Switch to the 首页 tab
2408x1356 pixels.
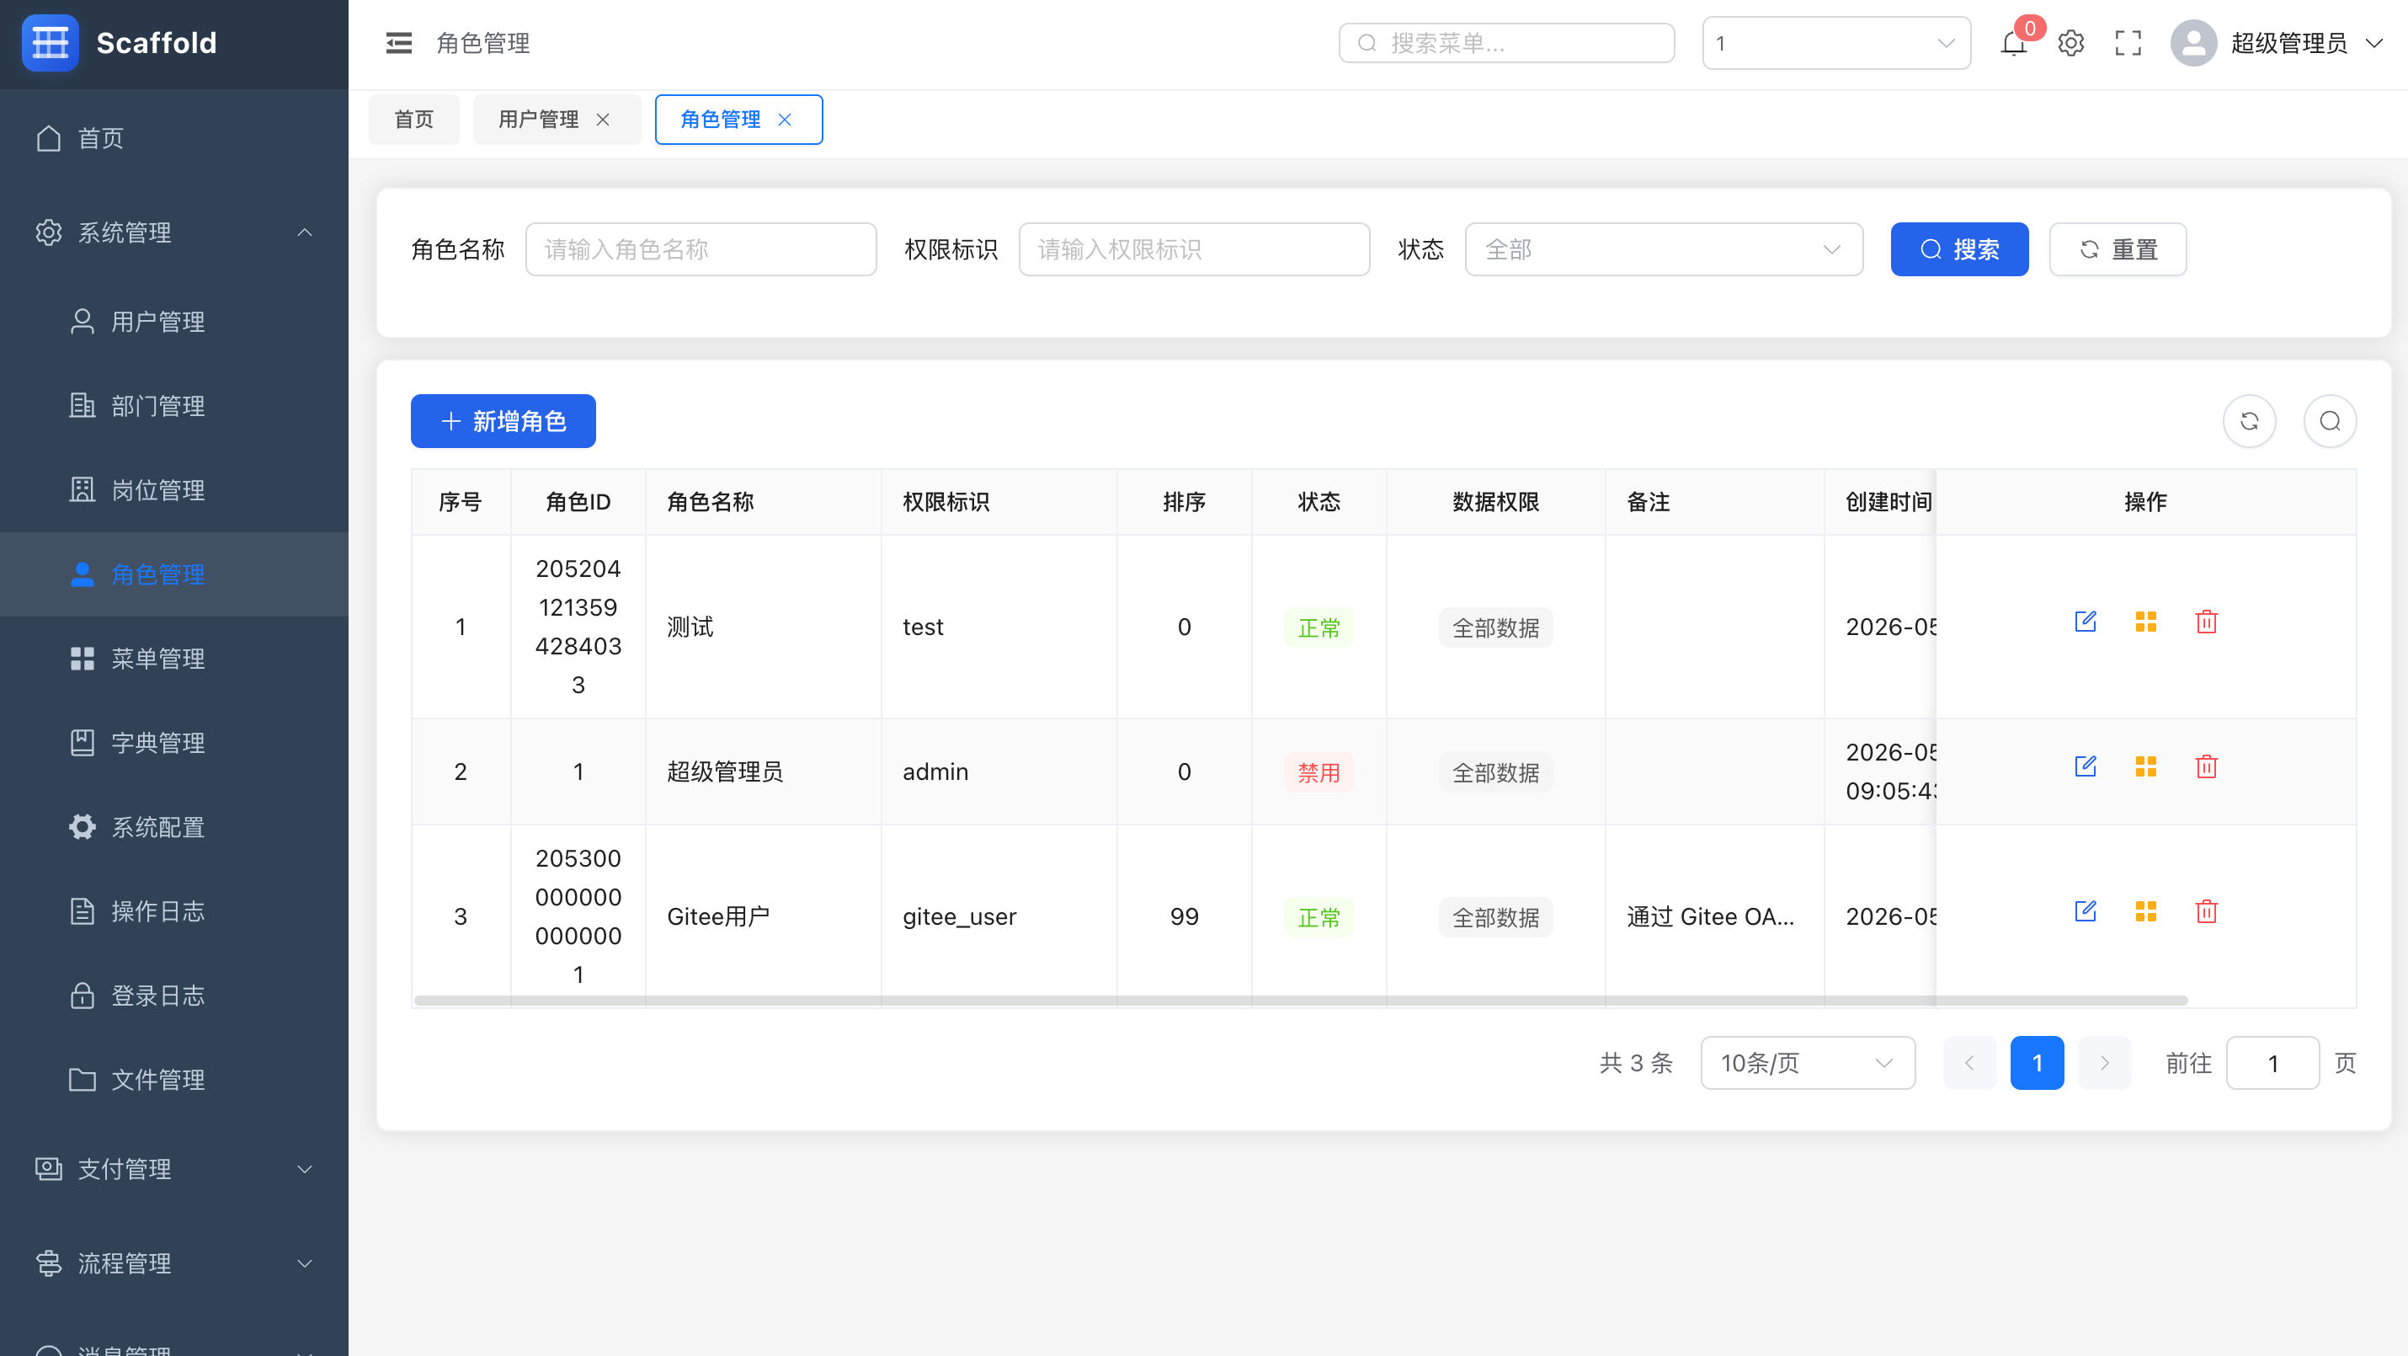coord(414,120)
